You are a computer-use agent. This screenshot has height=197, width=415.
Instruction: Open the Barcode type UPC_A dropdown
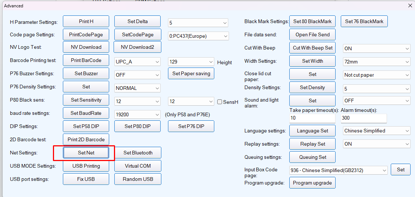click(137, 62)
